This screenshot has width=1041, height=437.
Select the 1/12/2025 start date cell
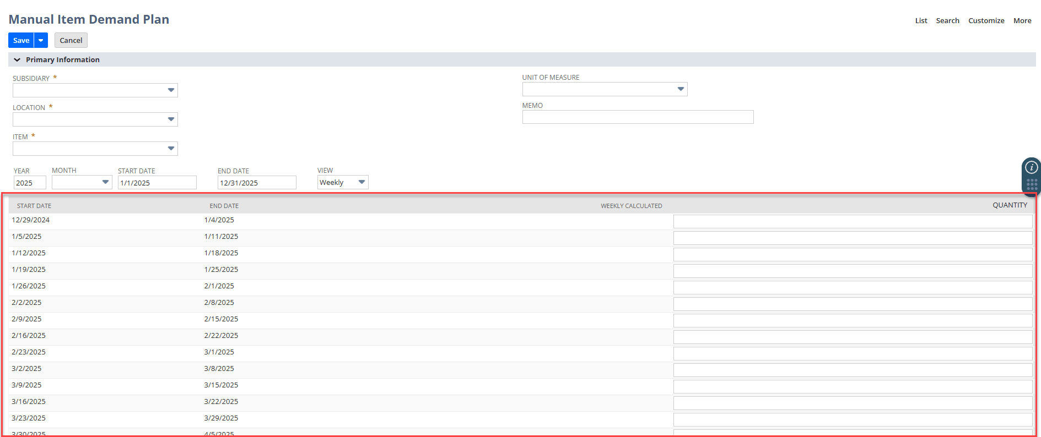click(x=29, y=253)
